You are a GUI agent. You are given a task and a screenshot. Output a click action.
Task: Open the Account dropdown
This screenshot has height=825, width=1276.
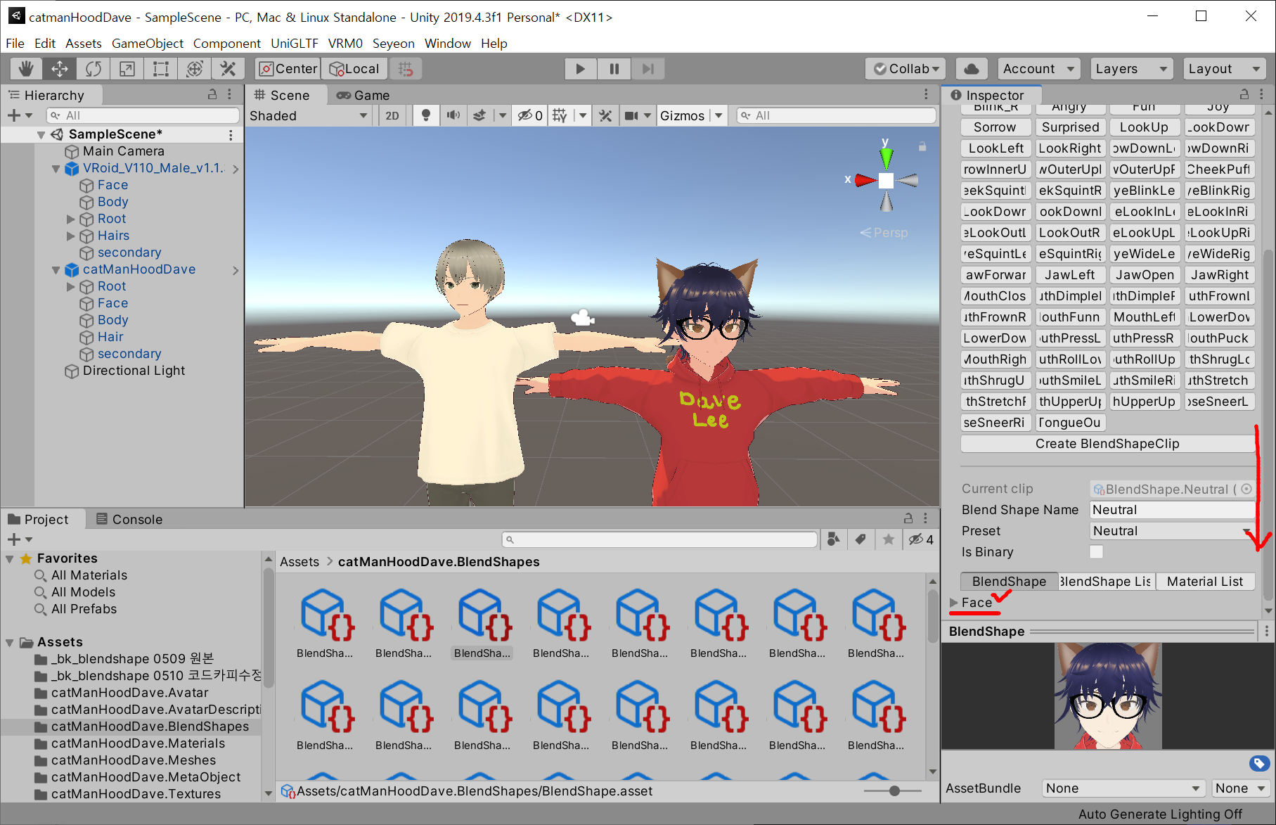click(x=1038, y=69)
